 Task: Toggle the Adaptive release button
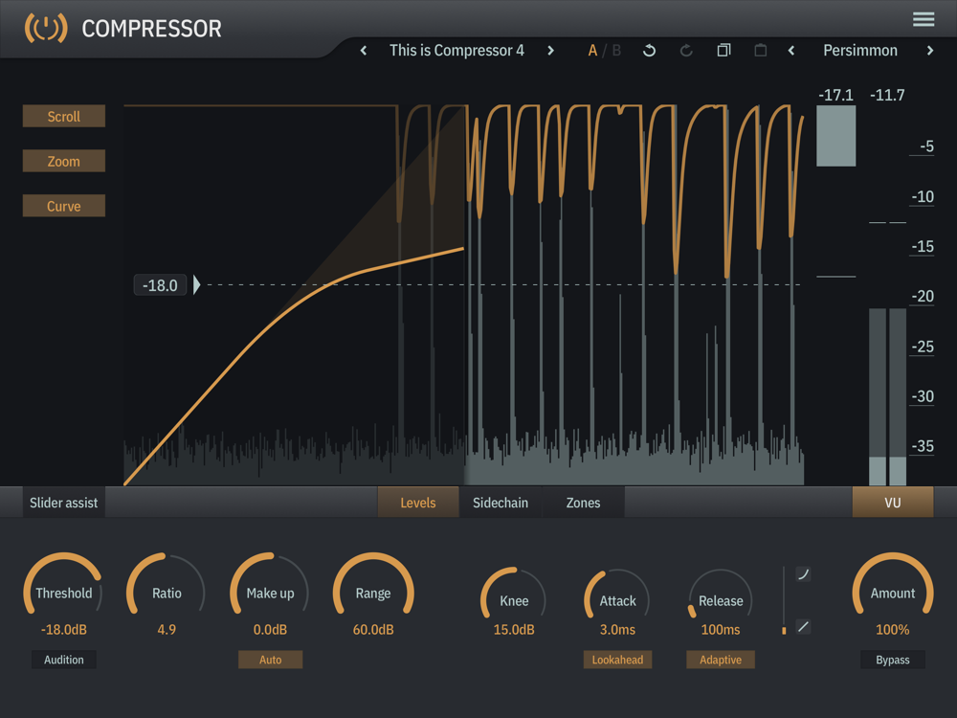pos(721,660)
